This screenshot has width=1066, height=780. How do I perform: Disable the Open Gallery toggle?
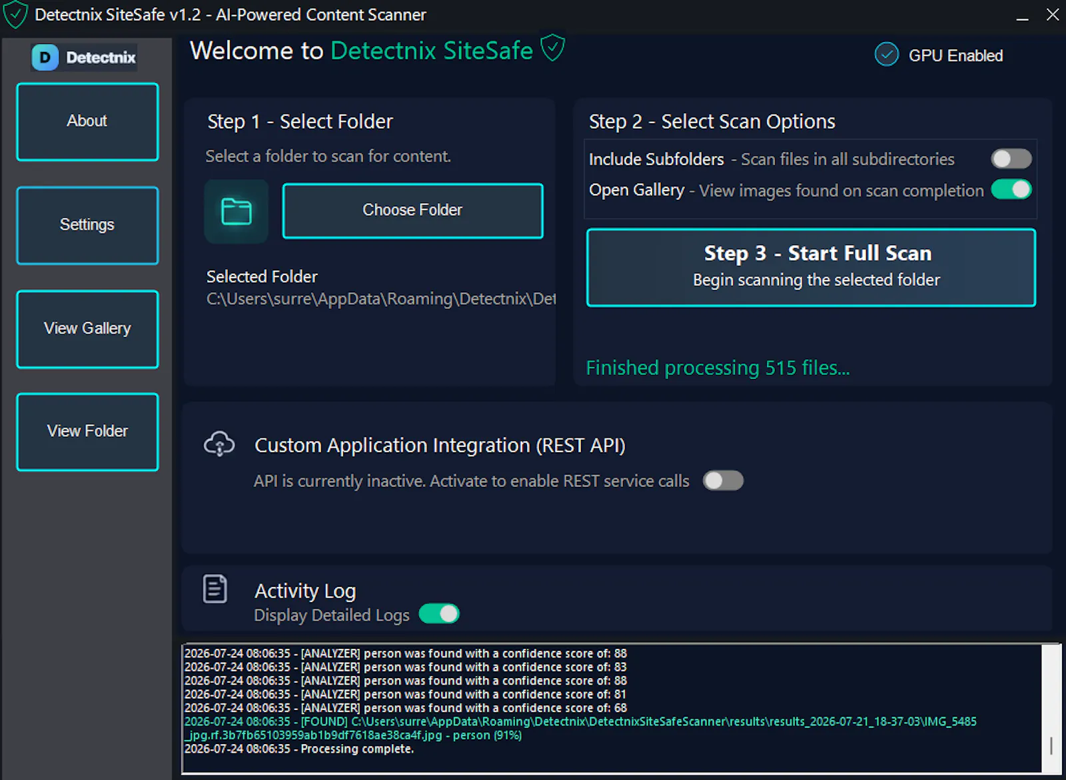(1011, 190)
